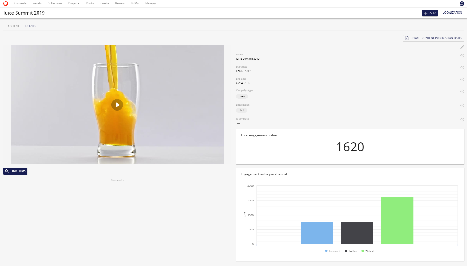Expand the Content dropdown menu
Screen dimensions: 467x266
pyautogui.click(x=20, y=3)
